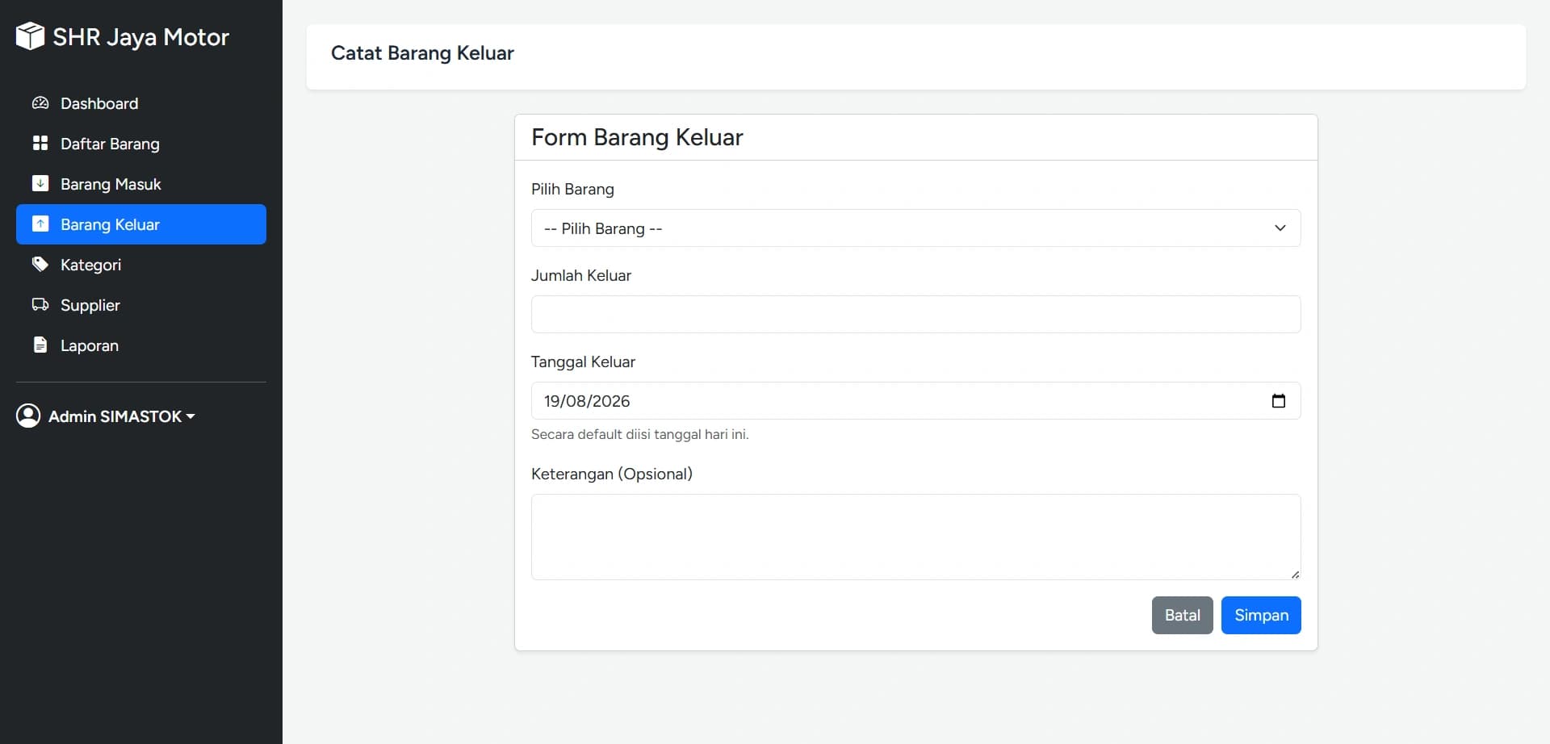The width and height of the screenshot is (1550, 744).
Task: Click the 'Pilih Barang' field label
Action: point(572,190)
